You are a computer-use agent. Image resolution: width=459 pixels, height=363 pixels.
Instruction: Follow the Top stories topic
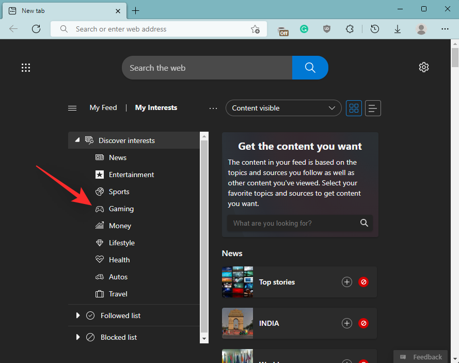346,282
